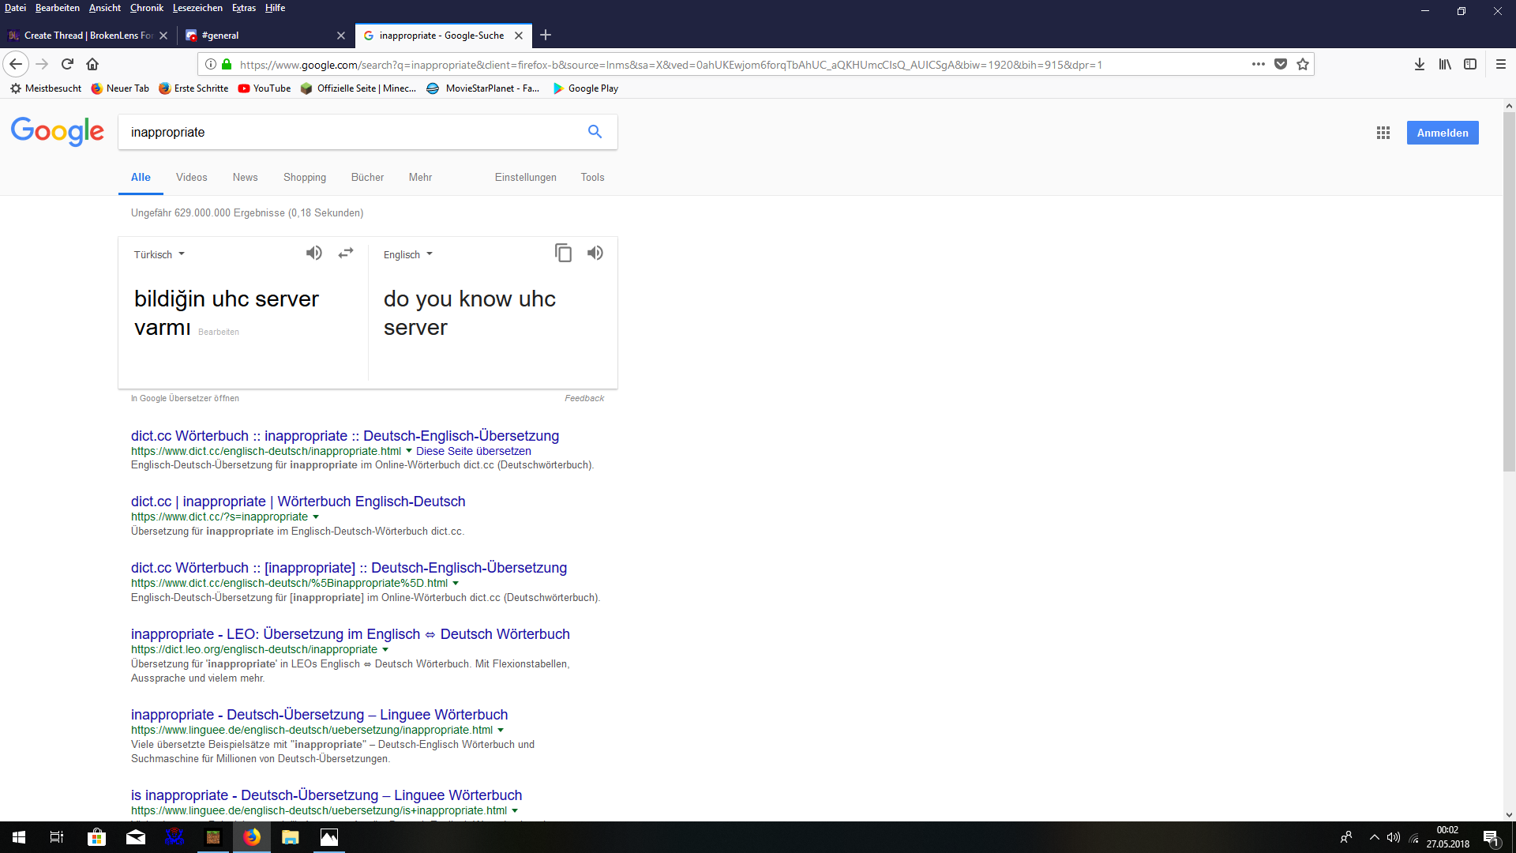Close the Create Thread BrokenLens tab
The image size is (1516, 853).
pos(163,35)
